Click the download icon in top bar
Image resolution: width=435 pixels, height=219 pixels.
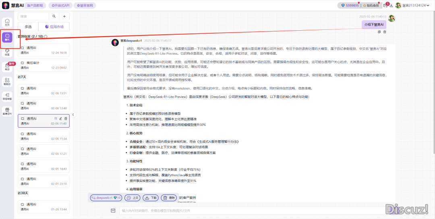click(391, 5)
